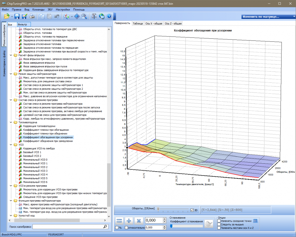This screenshot has width=296, height=237.
Task: Apply smoothing with the surface mesh button
Action: pos(209,224)
